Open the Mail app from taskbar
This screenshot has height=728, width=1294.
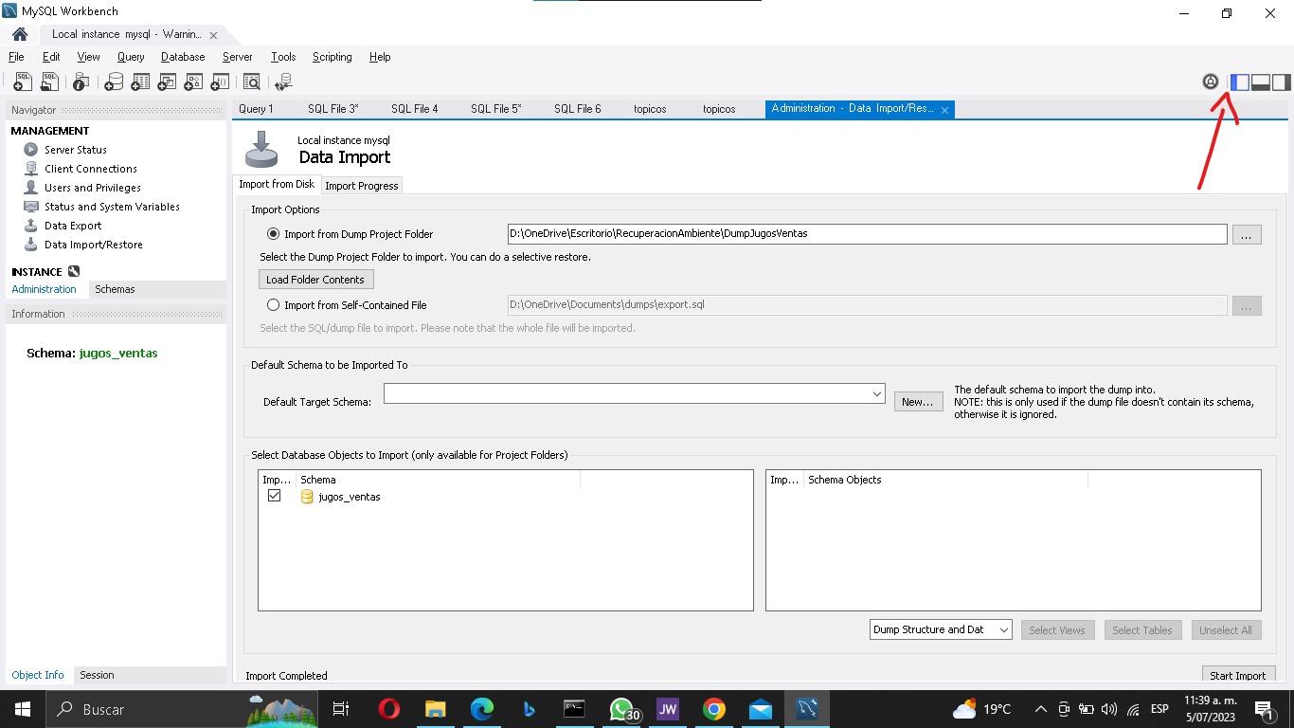[761, 709]
